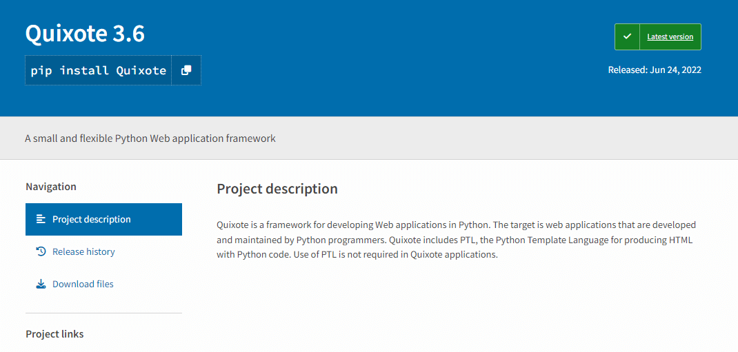Select the pip install Quixote command text
This screenshot has height=352, width=738.
coord(98,70)
